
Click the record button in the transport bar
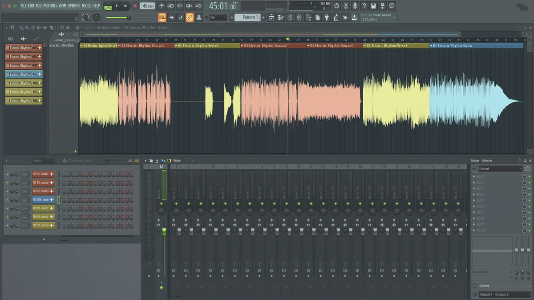135,6
